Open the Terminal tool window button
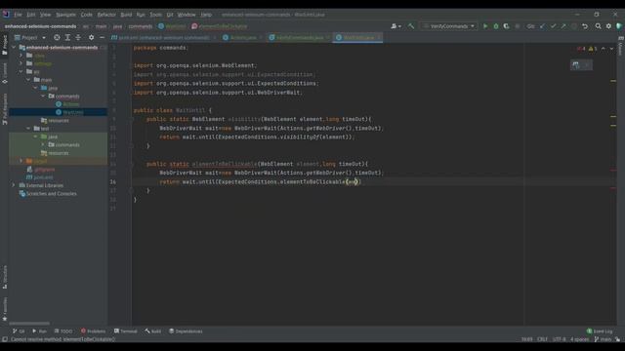 126,331
